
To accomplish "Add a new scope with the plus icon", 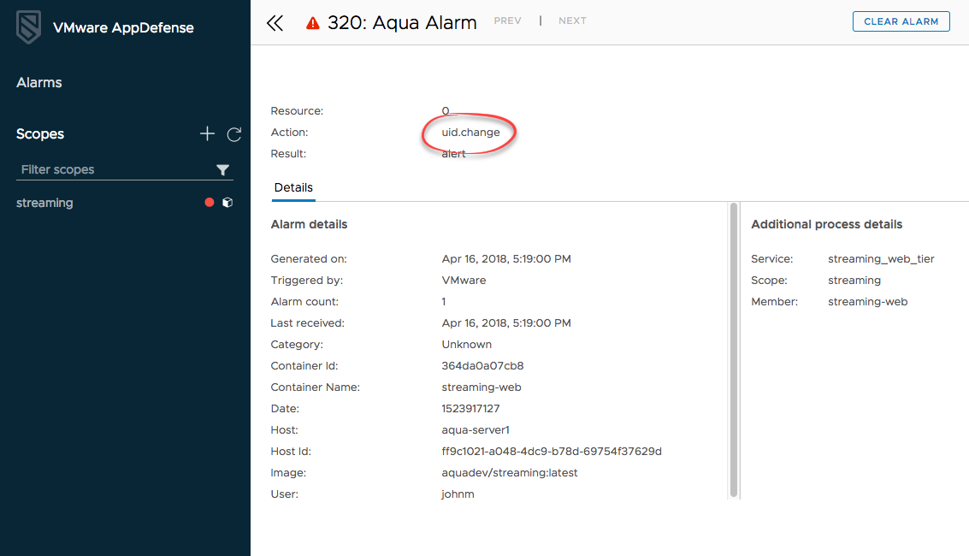I will pos(207,133).
